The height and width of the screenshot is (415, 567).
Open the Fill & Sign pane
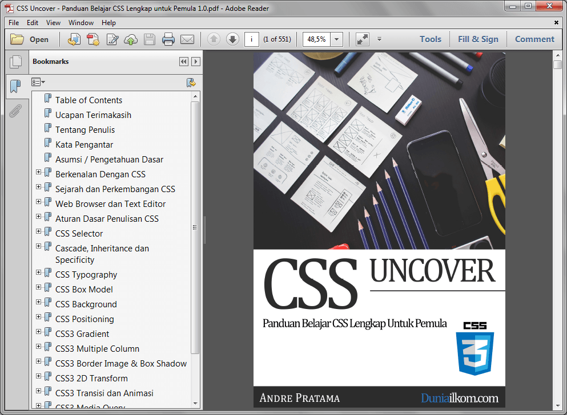(x=478, y=39)
